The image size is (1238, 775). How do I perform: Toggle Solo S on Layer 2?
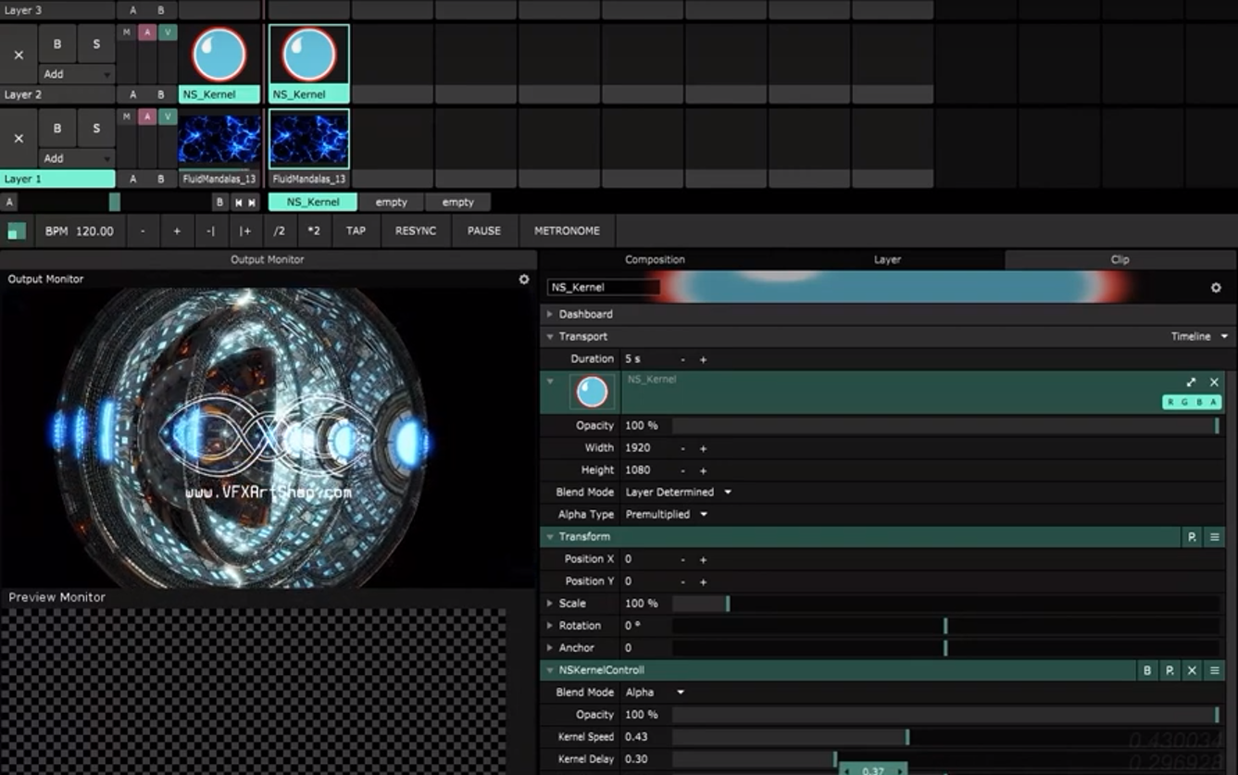(96, 44)
